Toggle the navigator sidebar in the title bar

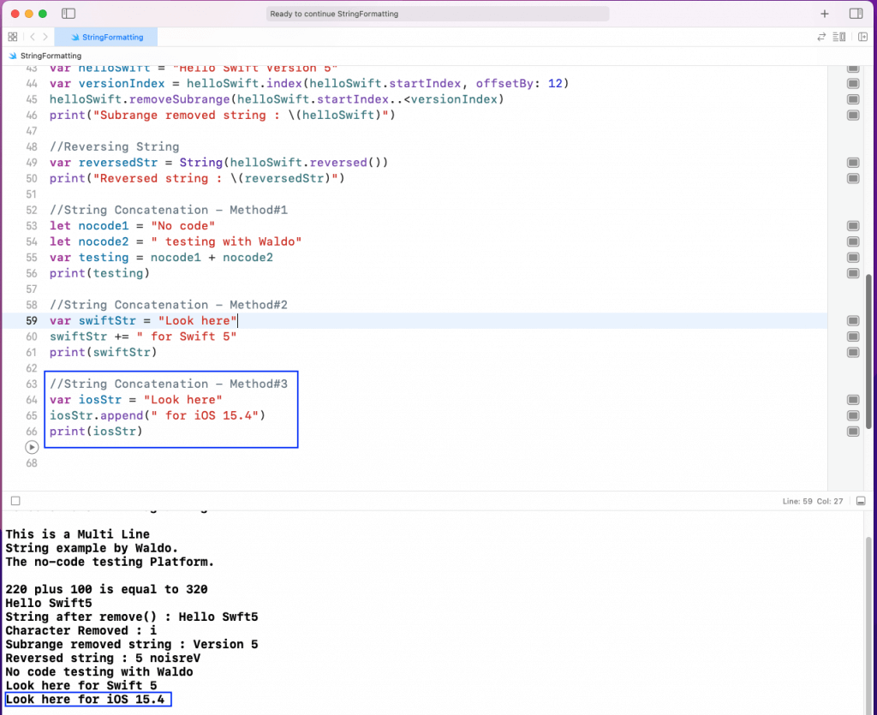click(69, 14)
